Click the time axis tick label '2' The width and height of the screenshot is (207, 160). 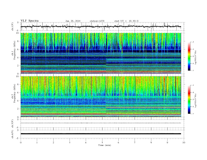[x=53, y=142]
